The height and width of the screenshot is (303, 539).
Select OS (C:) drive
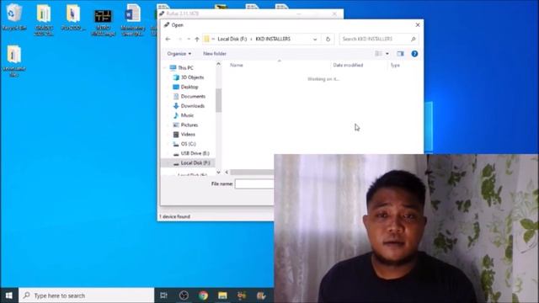(188, 144)
